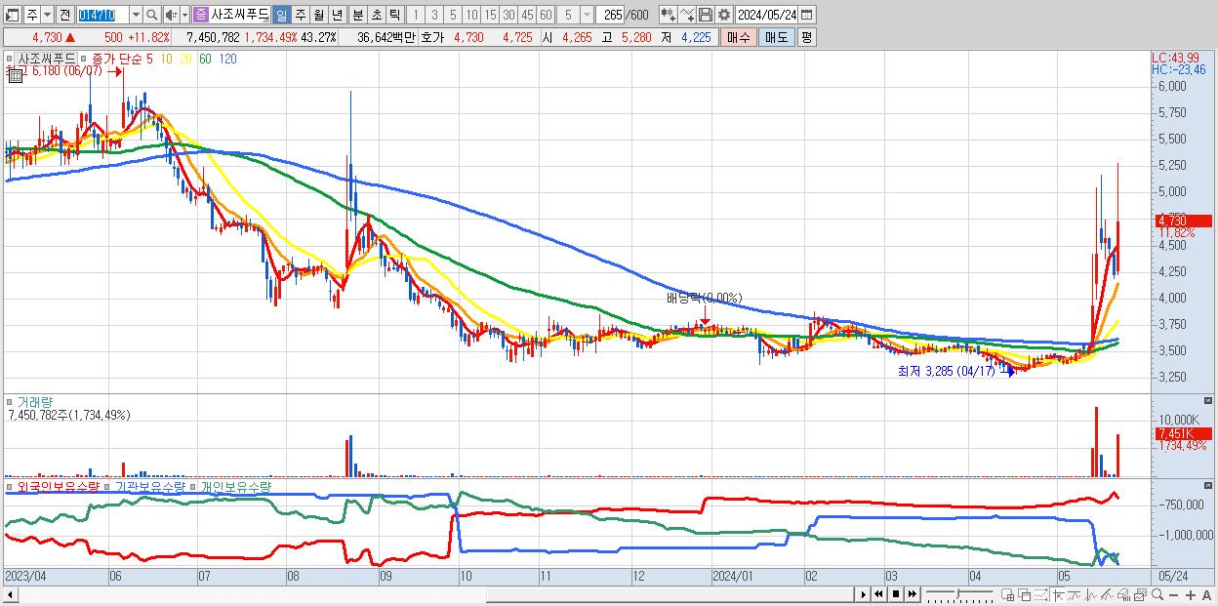Click the yellow 20 moving-average label

pyautogui.click(x=185, y=59)
